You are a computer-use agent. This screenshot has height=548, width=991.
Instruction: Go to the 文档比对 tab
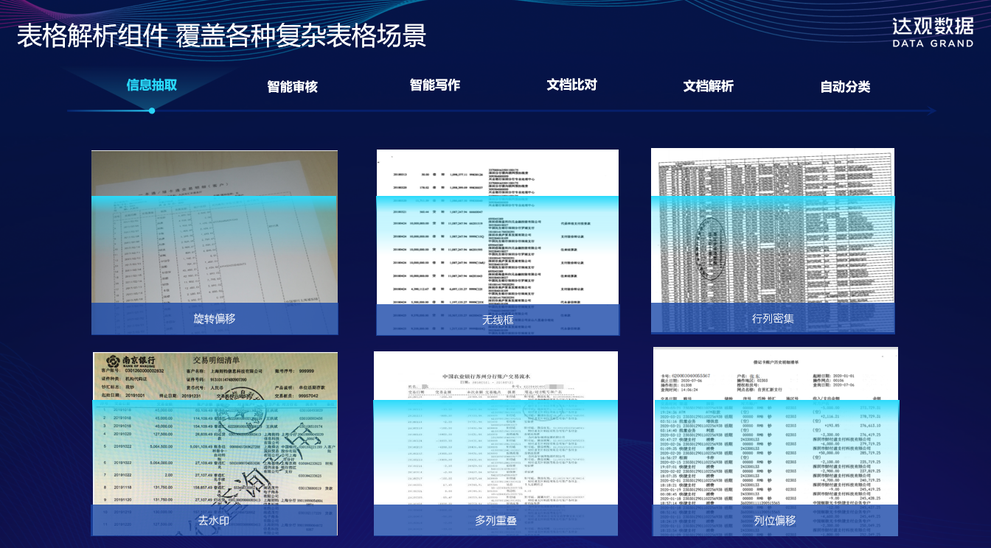(571, 85)
